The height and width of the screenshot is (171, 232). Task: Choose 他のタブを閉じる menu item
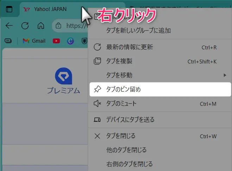point(160,150)
